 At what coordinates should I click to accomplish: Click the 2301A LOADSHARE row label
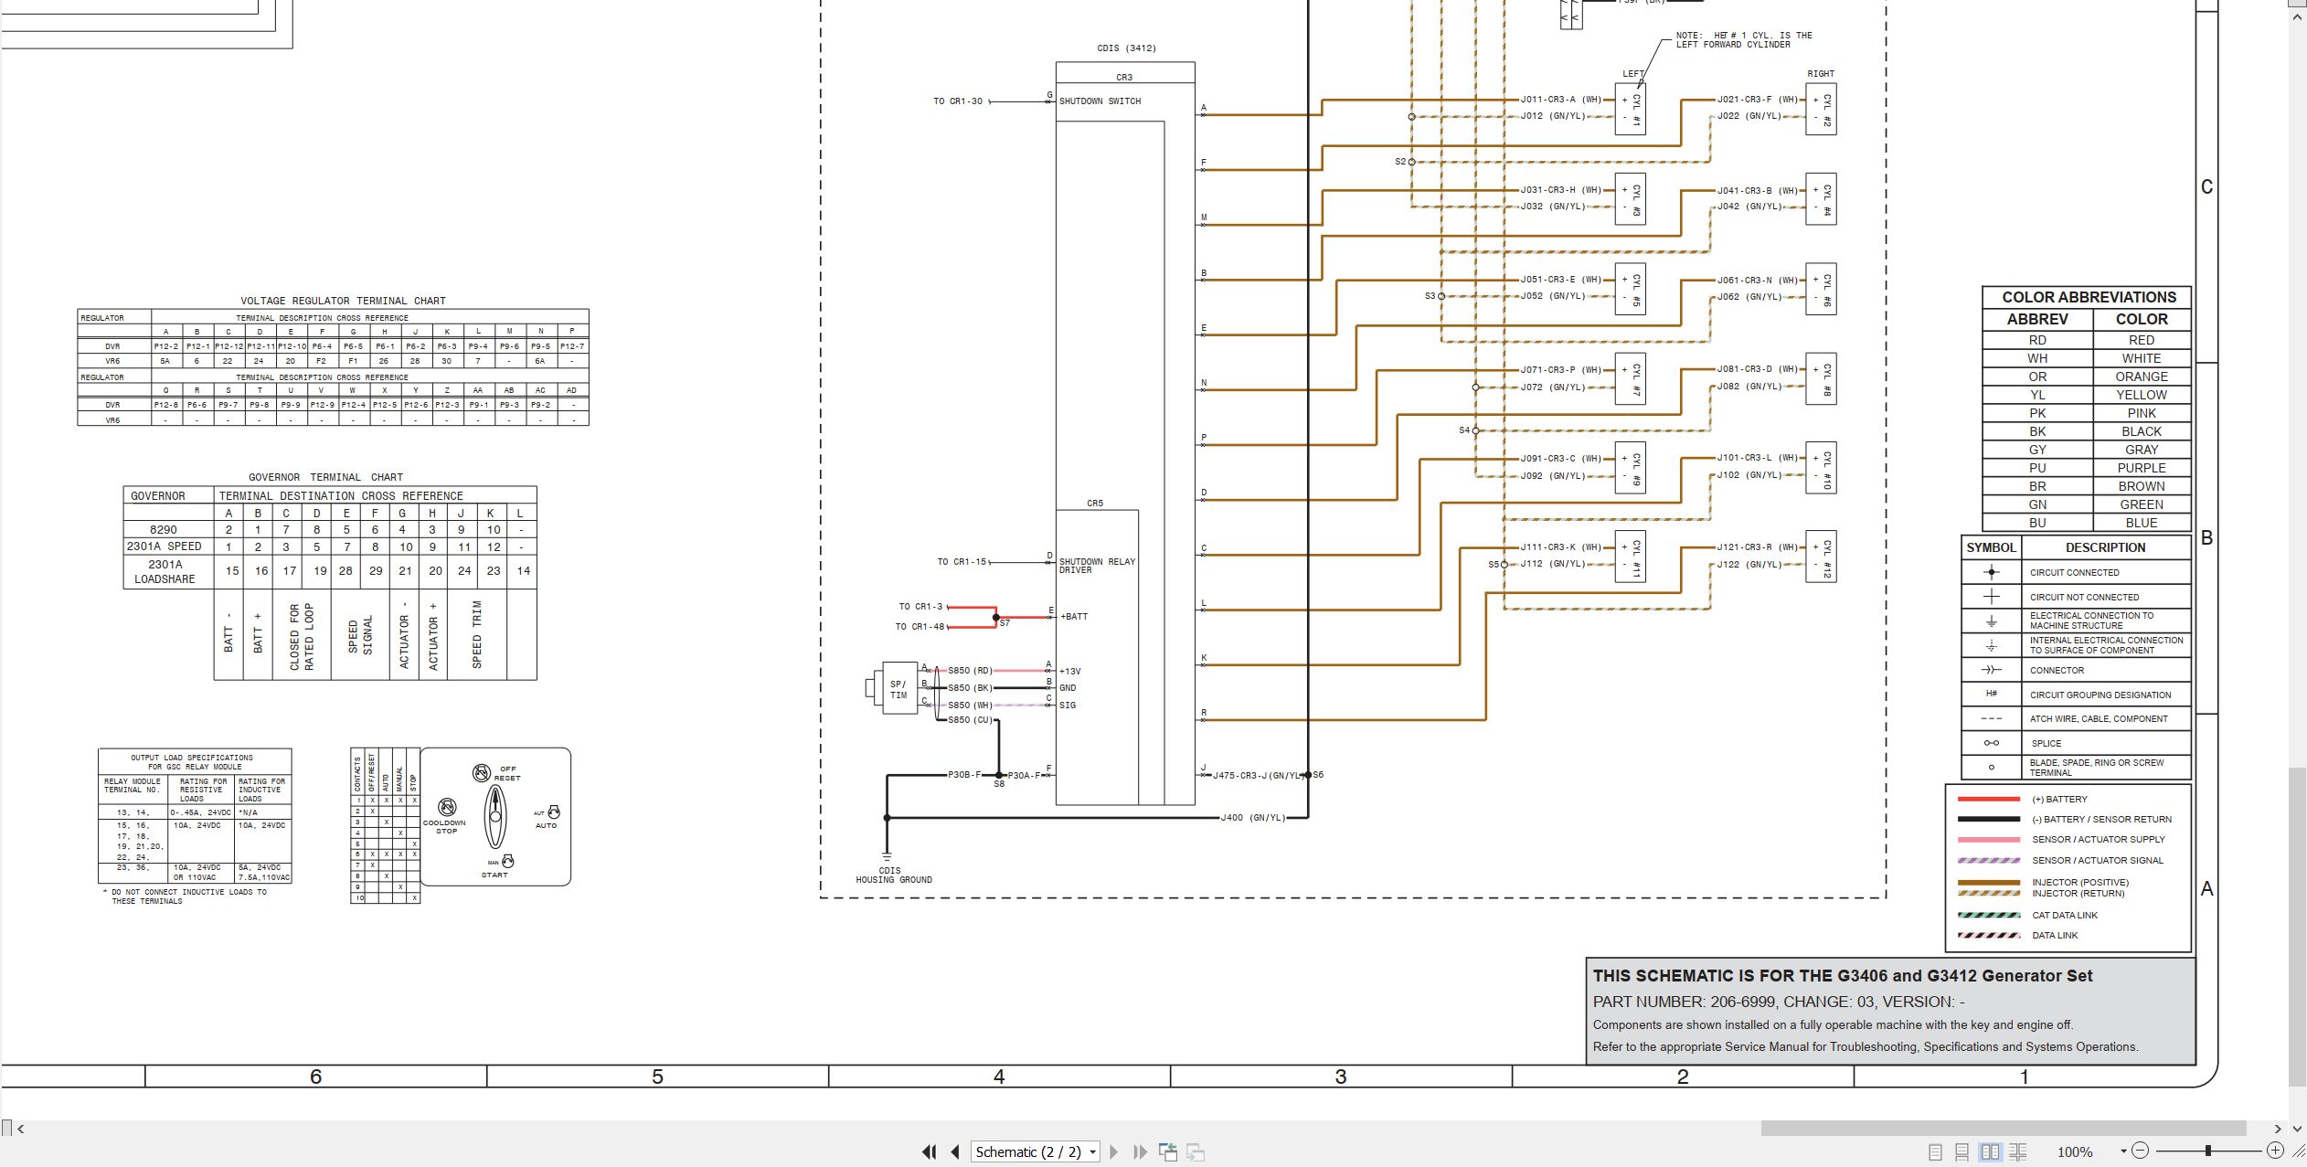pyautogui.click(x=165, y=572)
